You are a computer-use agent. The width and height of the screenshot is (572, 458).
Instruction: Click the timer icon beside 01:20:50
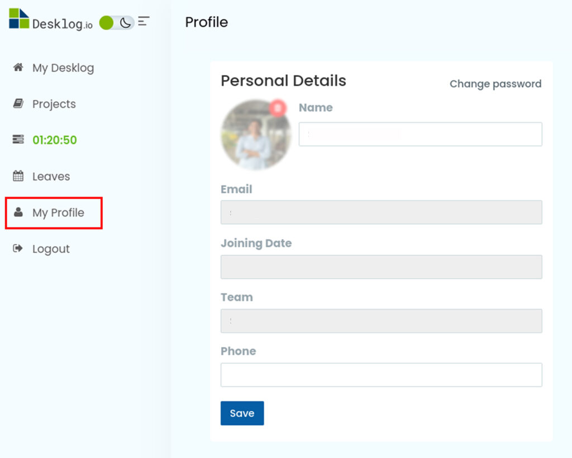[18, 140]
